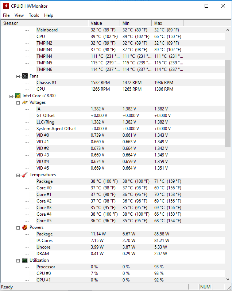Viewport: 232px width, 291px height.
Task: Open the View menu
Action: click(19, 15)
